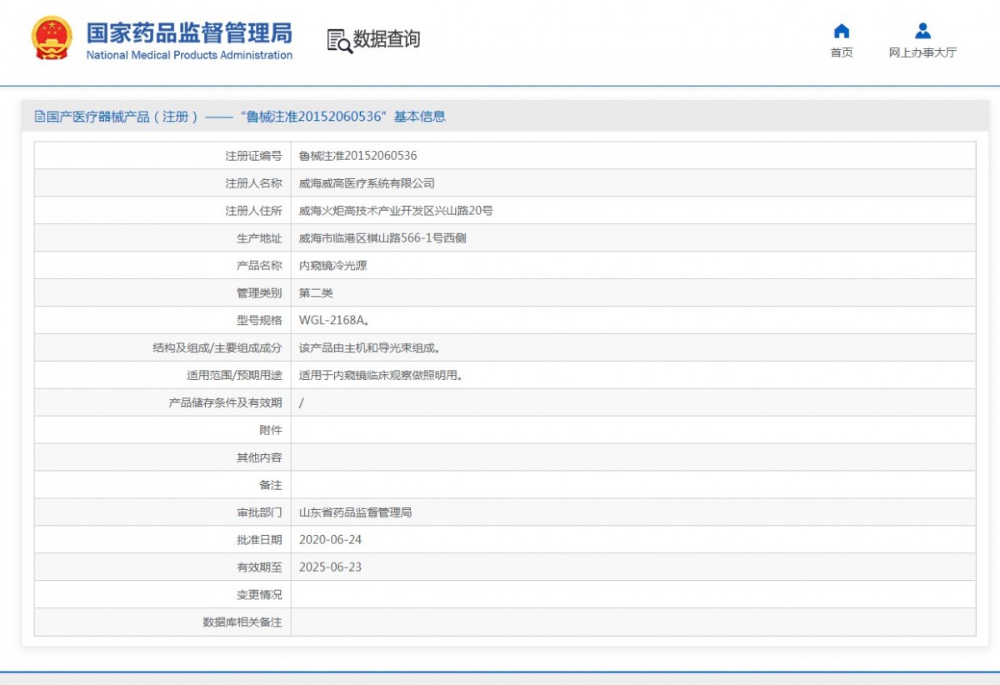Click the 审批部门 label
Screen dimensions: 1000x685
[259, 513]
